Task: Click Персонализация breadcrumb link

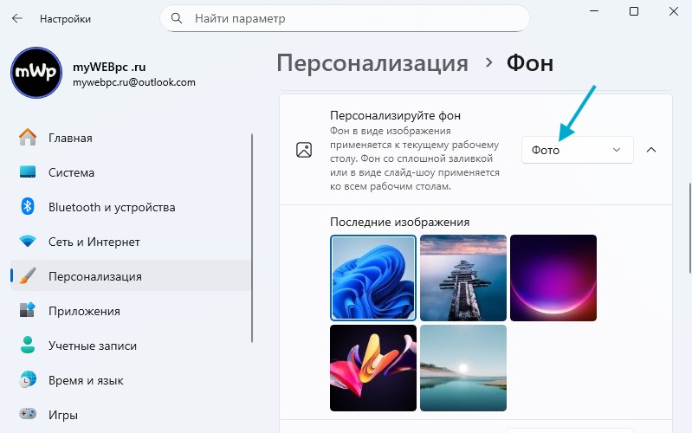Action: (x=372, y=63)
